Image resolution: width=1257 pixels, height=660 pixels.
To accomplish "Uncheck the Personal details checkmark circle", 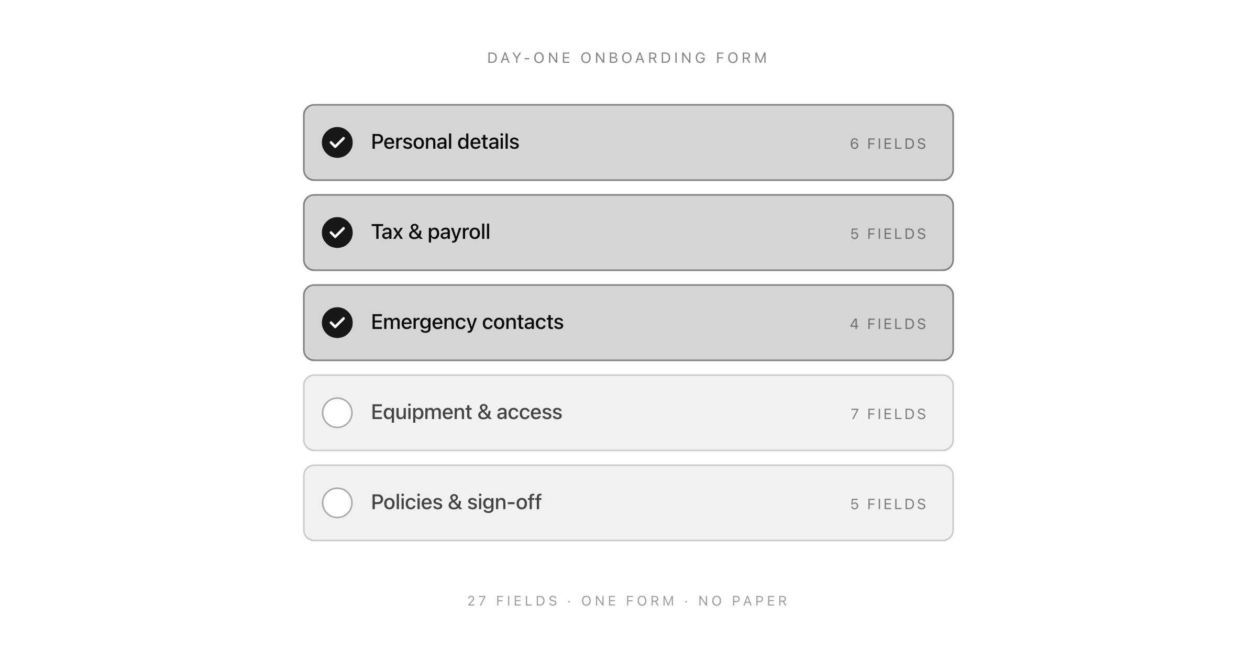I will click(337, 142).
